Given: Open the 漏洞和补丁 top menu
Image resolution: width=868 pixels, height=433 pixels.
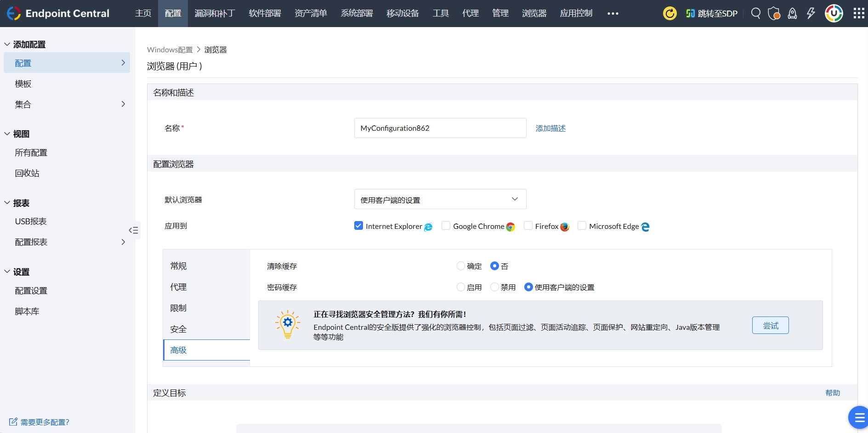Looking at the screenshot, I should [x=215, y=13].
